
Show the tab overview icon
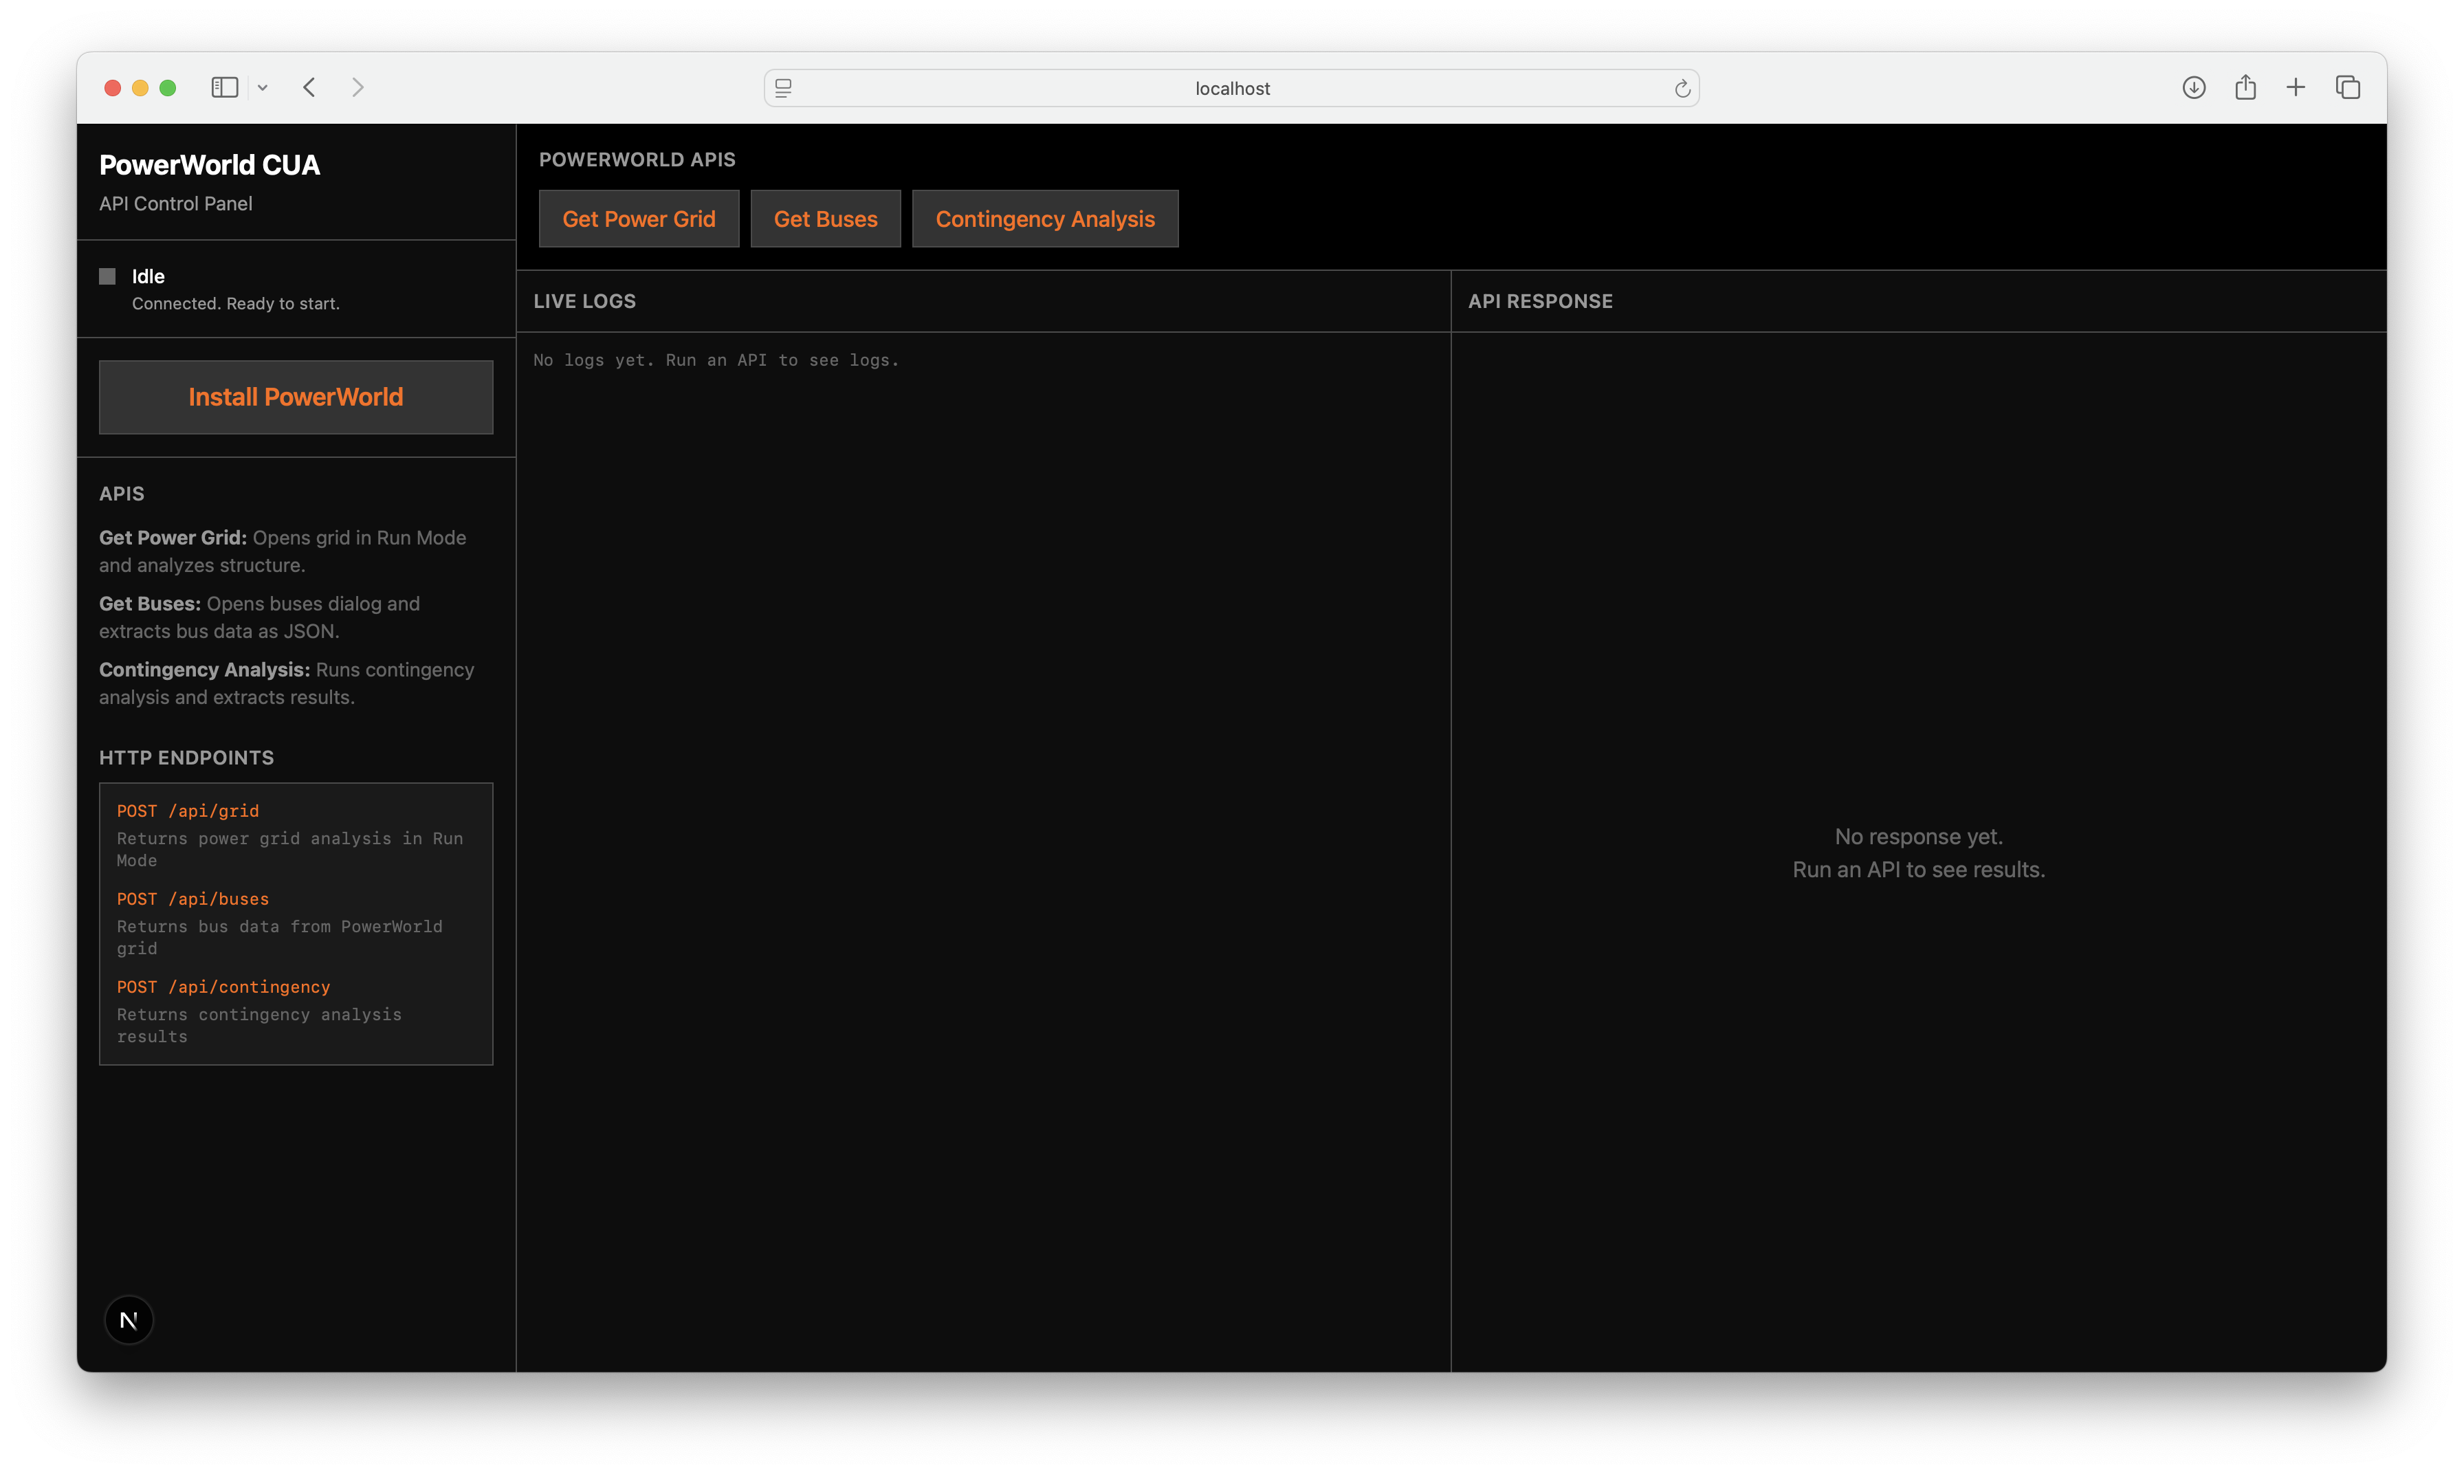(x=2348, y=87)
